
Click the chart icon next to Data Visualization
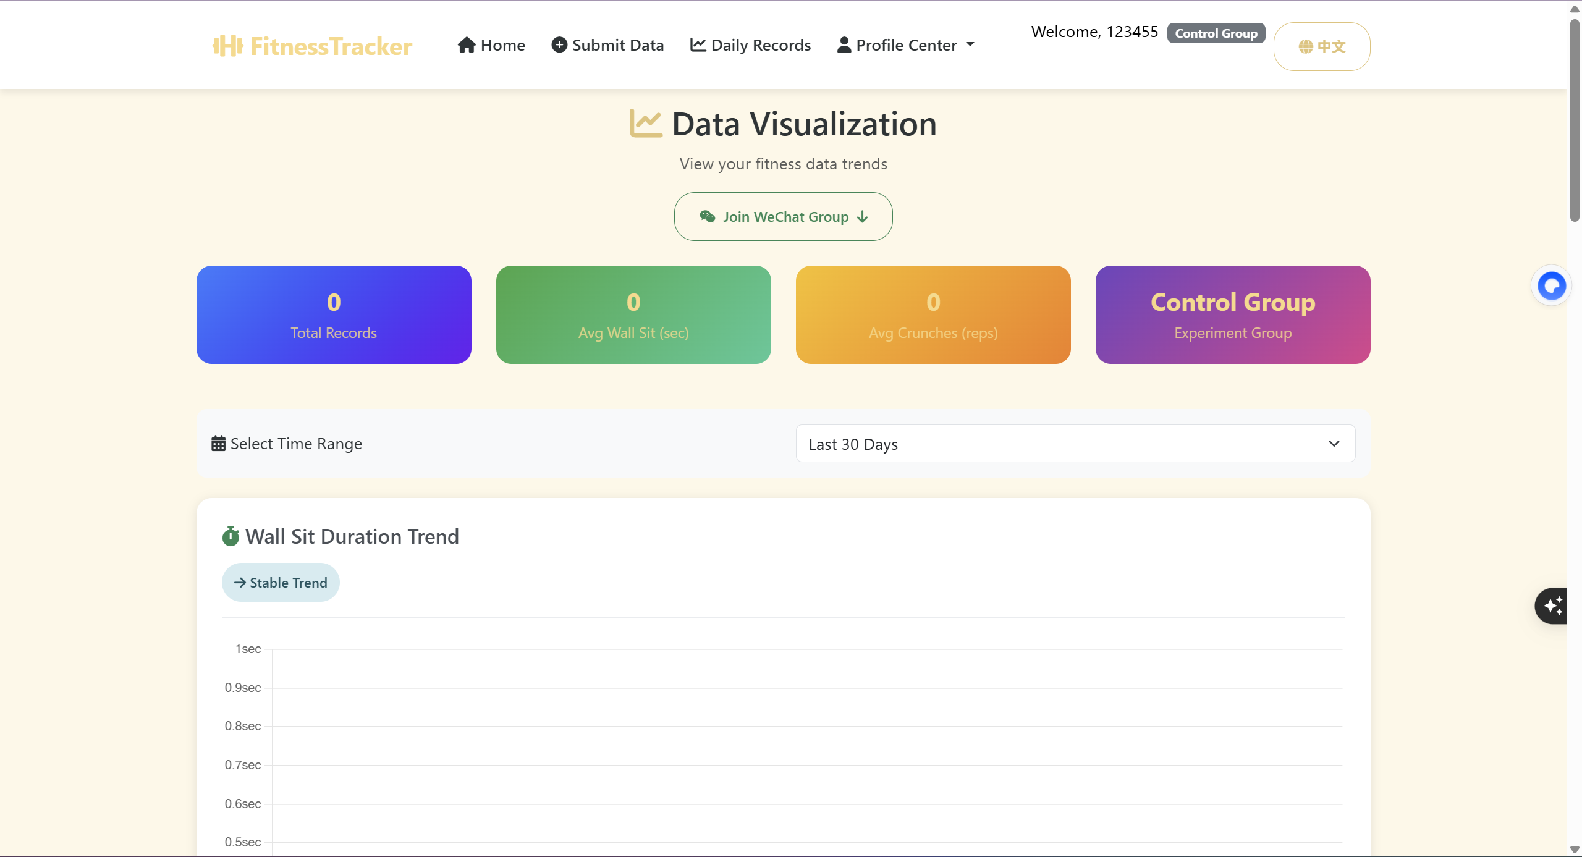[645, 124]
